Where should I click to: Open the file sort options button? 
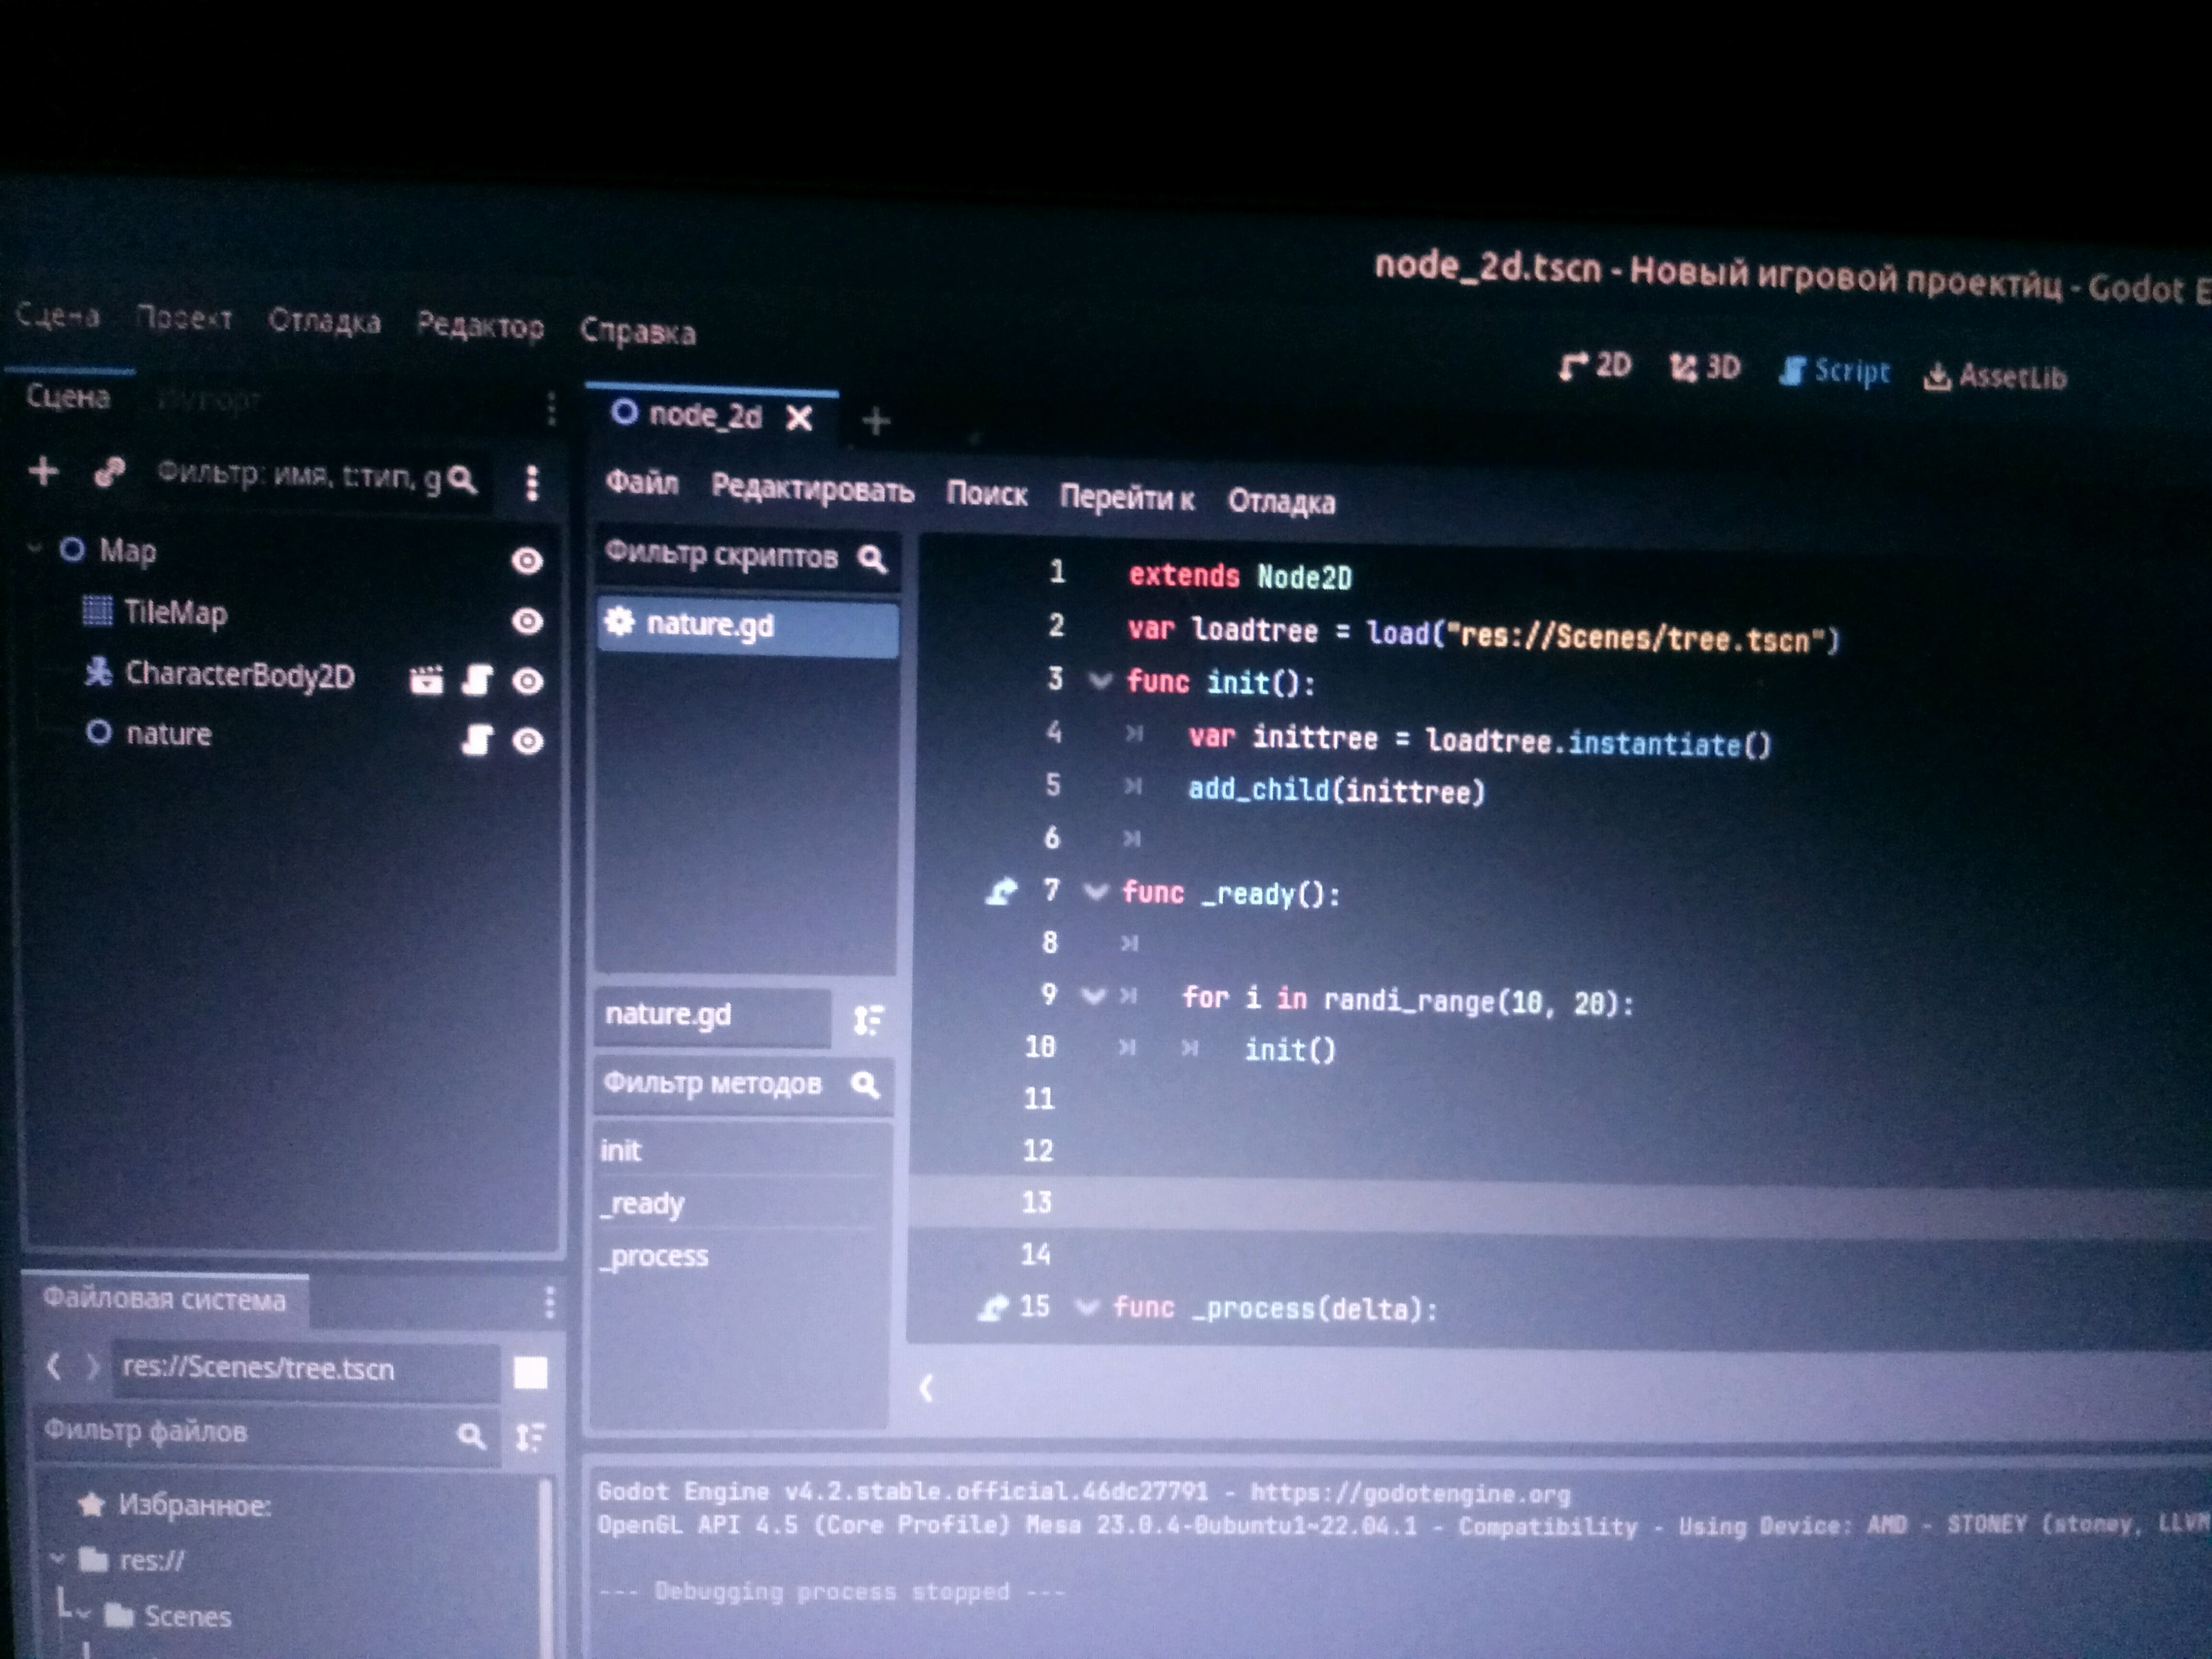pos(530,1437)
